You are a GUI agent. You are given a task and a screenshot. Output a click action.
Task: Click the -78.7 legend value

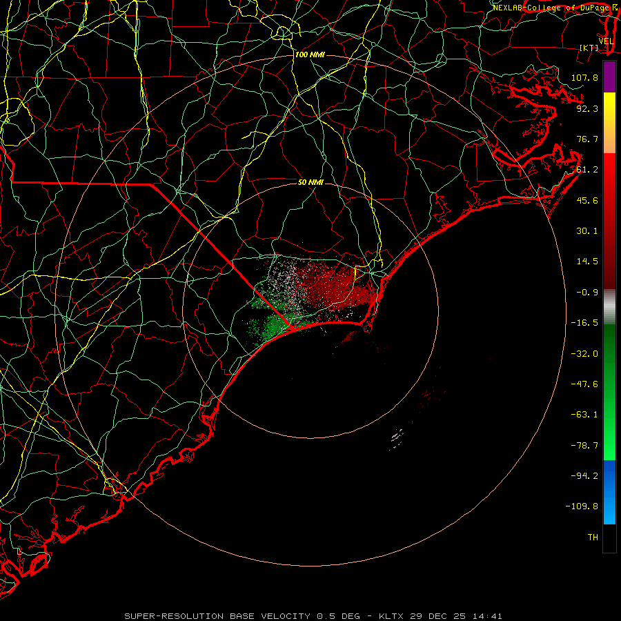point(584,446)
